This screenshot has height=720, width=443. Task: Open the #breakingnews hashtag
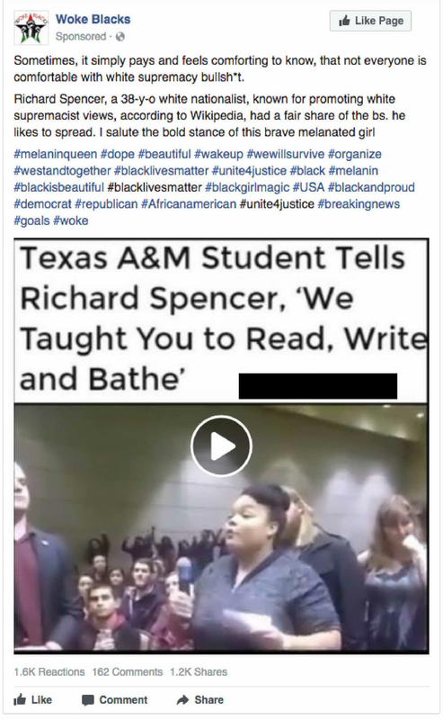coord(359,204)
